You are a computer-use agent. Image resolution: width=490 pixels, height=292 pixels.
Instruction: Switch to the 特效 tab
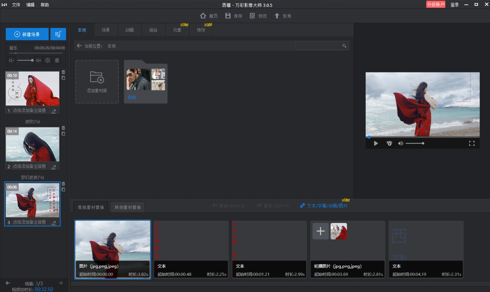point(201,30)
